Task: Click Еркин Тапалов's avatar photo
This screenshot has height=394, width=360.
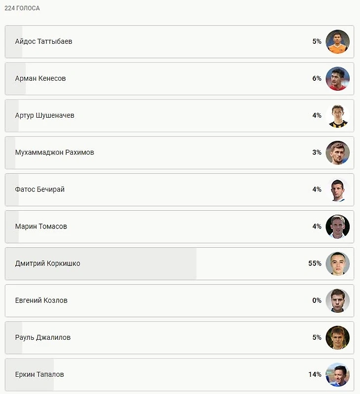Action: 337,374
